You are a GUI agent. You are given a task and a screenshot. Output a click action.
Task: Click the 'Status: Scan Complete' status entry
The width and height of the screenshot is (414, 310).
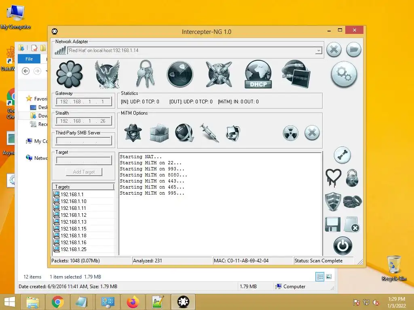324,261
